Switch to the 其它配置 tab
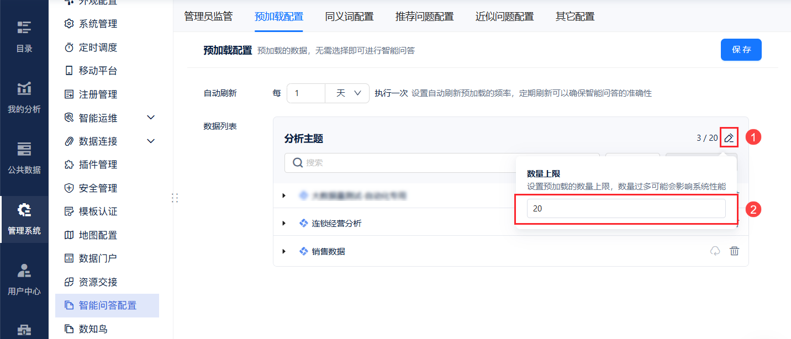The image size is (791, 339). (575, 16)
